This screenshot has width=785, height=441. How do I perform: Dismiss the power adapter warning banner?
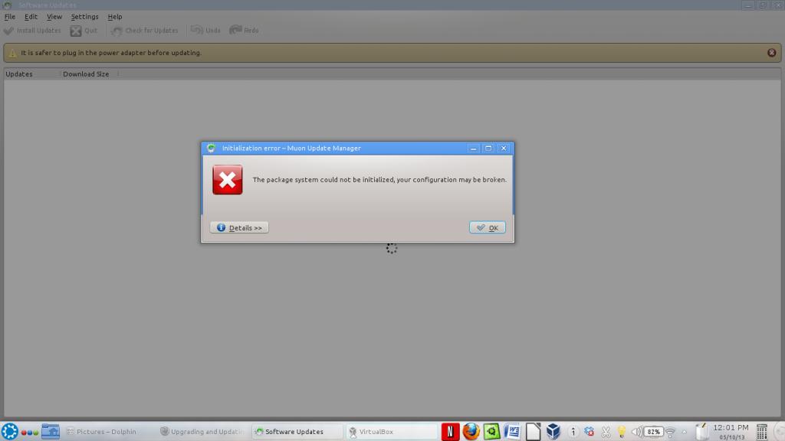[771, 53]
